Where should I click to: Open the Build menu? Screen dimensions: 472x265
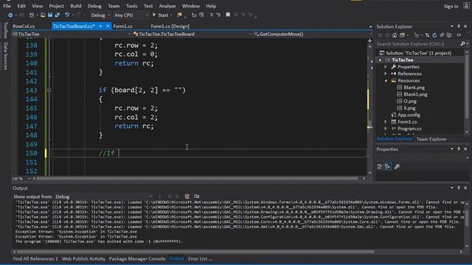pos(75,6)
